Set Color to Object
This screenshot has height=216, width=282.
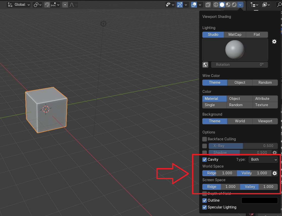coord(240,99)
